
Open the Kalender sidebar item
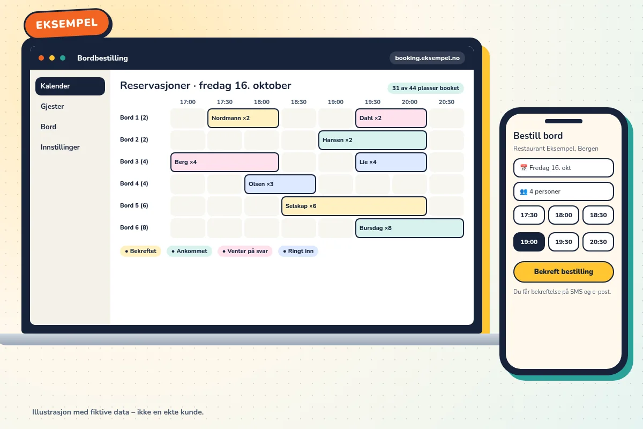[x=70, y=86]
